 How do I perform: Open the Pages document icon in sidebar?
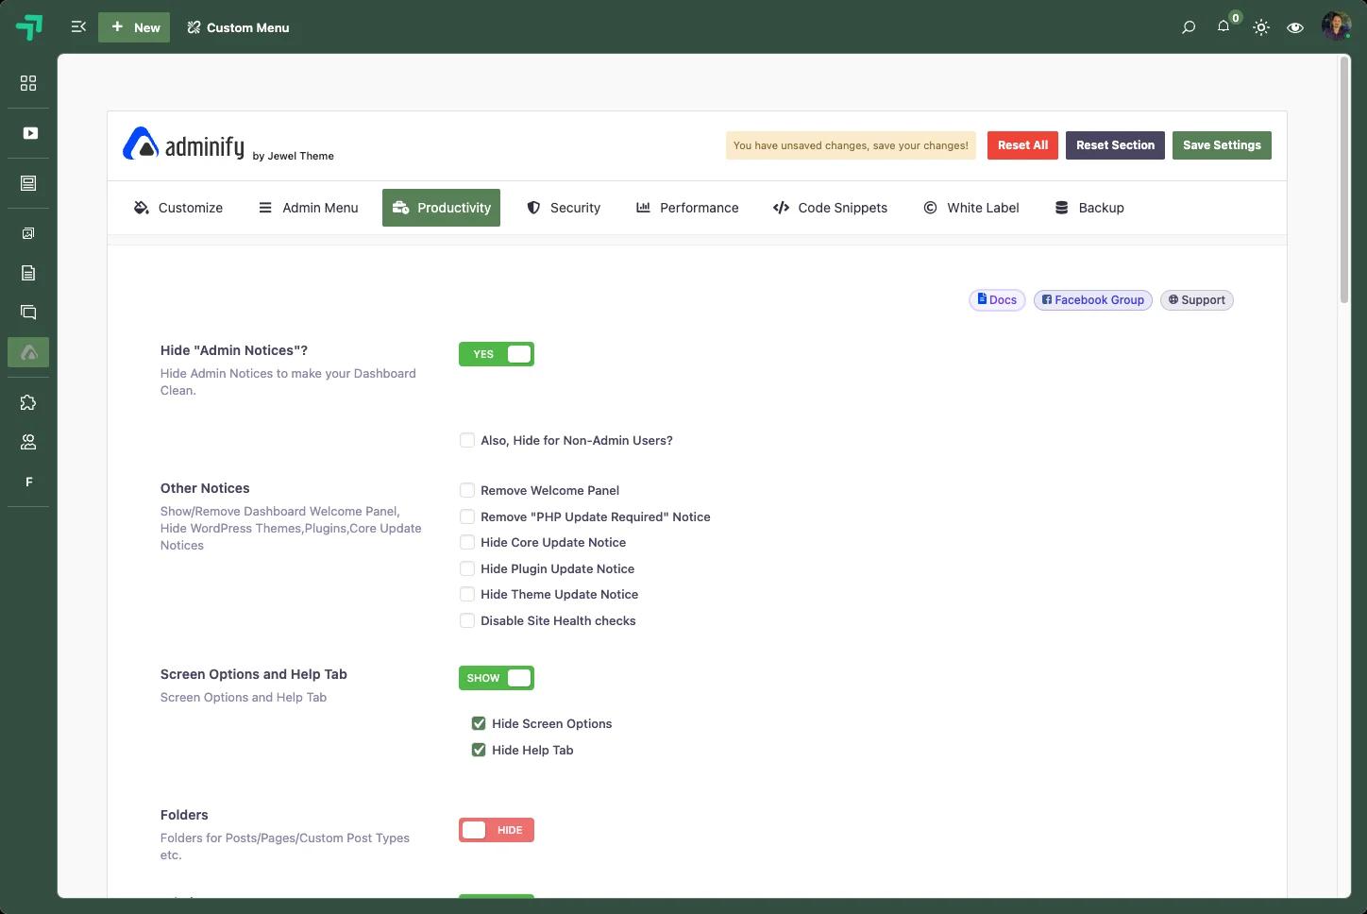(x=28, y=273)
